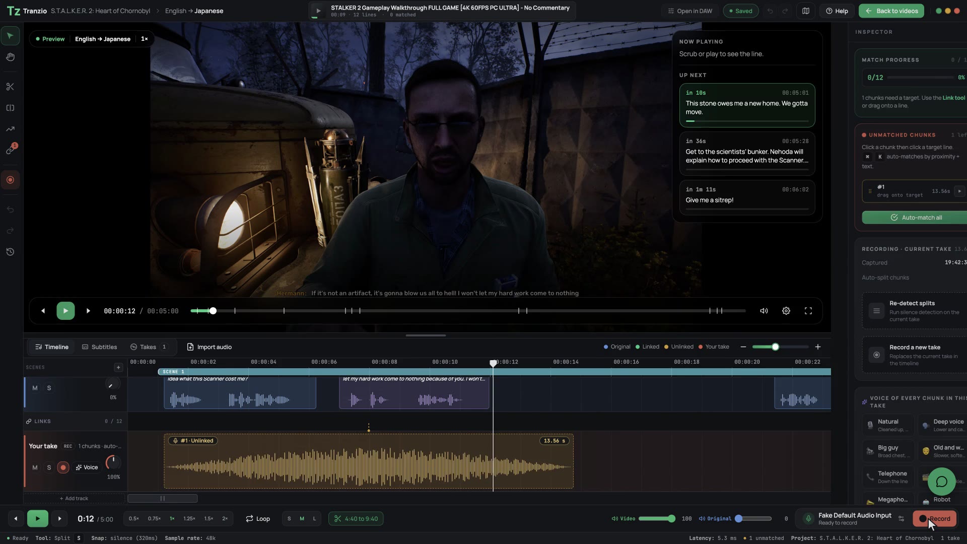967x544 pixels.
Task: Select the hand pan tool
Action: click(x=10, y=57)
